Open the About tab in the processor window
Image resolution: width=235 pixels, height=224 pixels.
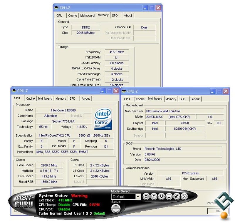click(x=85, y=98)
